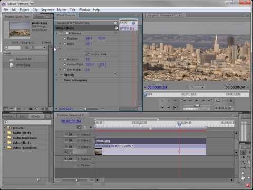Set Out point in Program monitor
The height and width of the screenshot is (190, 253).
tap(169, 101)
